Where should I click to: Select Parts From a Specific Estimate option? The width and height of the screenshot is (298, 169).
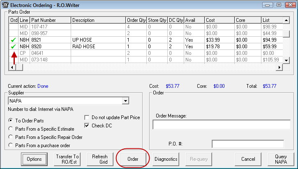click(x=11, y=129)
